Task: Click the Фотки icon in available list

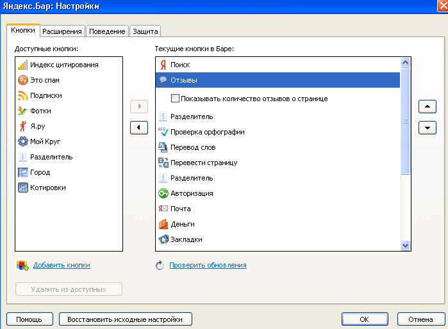Action: 23,111
